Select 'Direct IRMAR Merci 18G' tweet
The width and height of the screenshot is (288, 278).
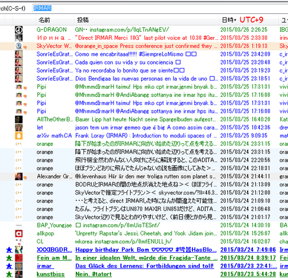(x=146, y=38)
